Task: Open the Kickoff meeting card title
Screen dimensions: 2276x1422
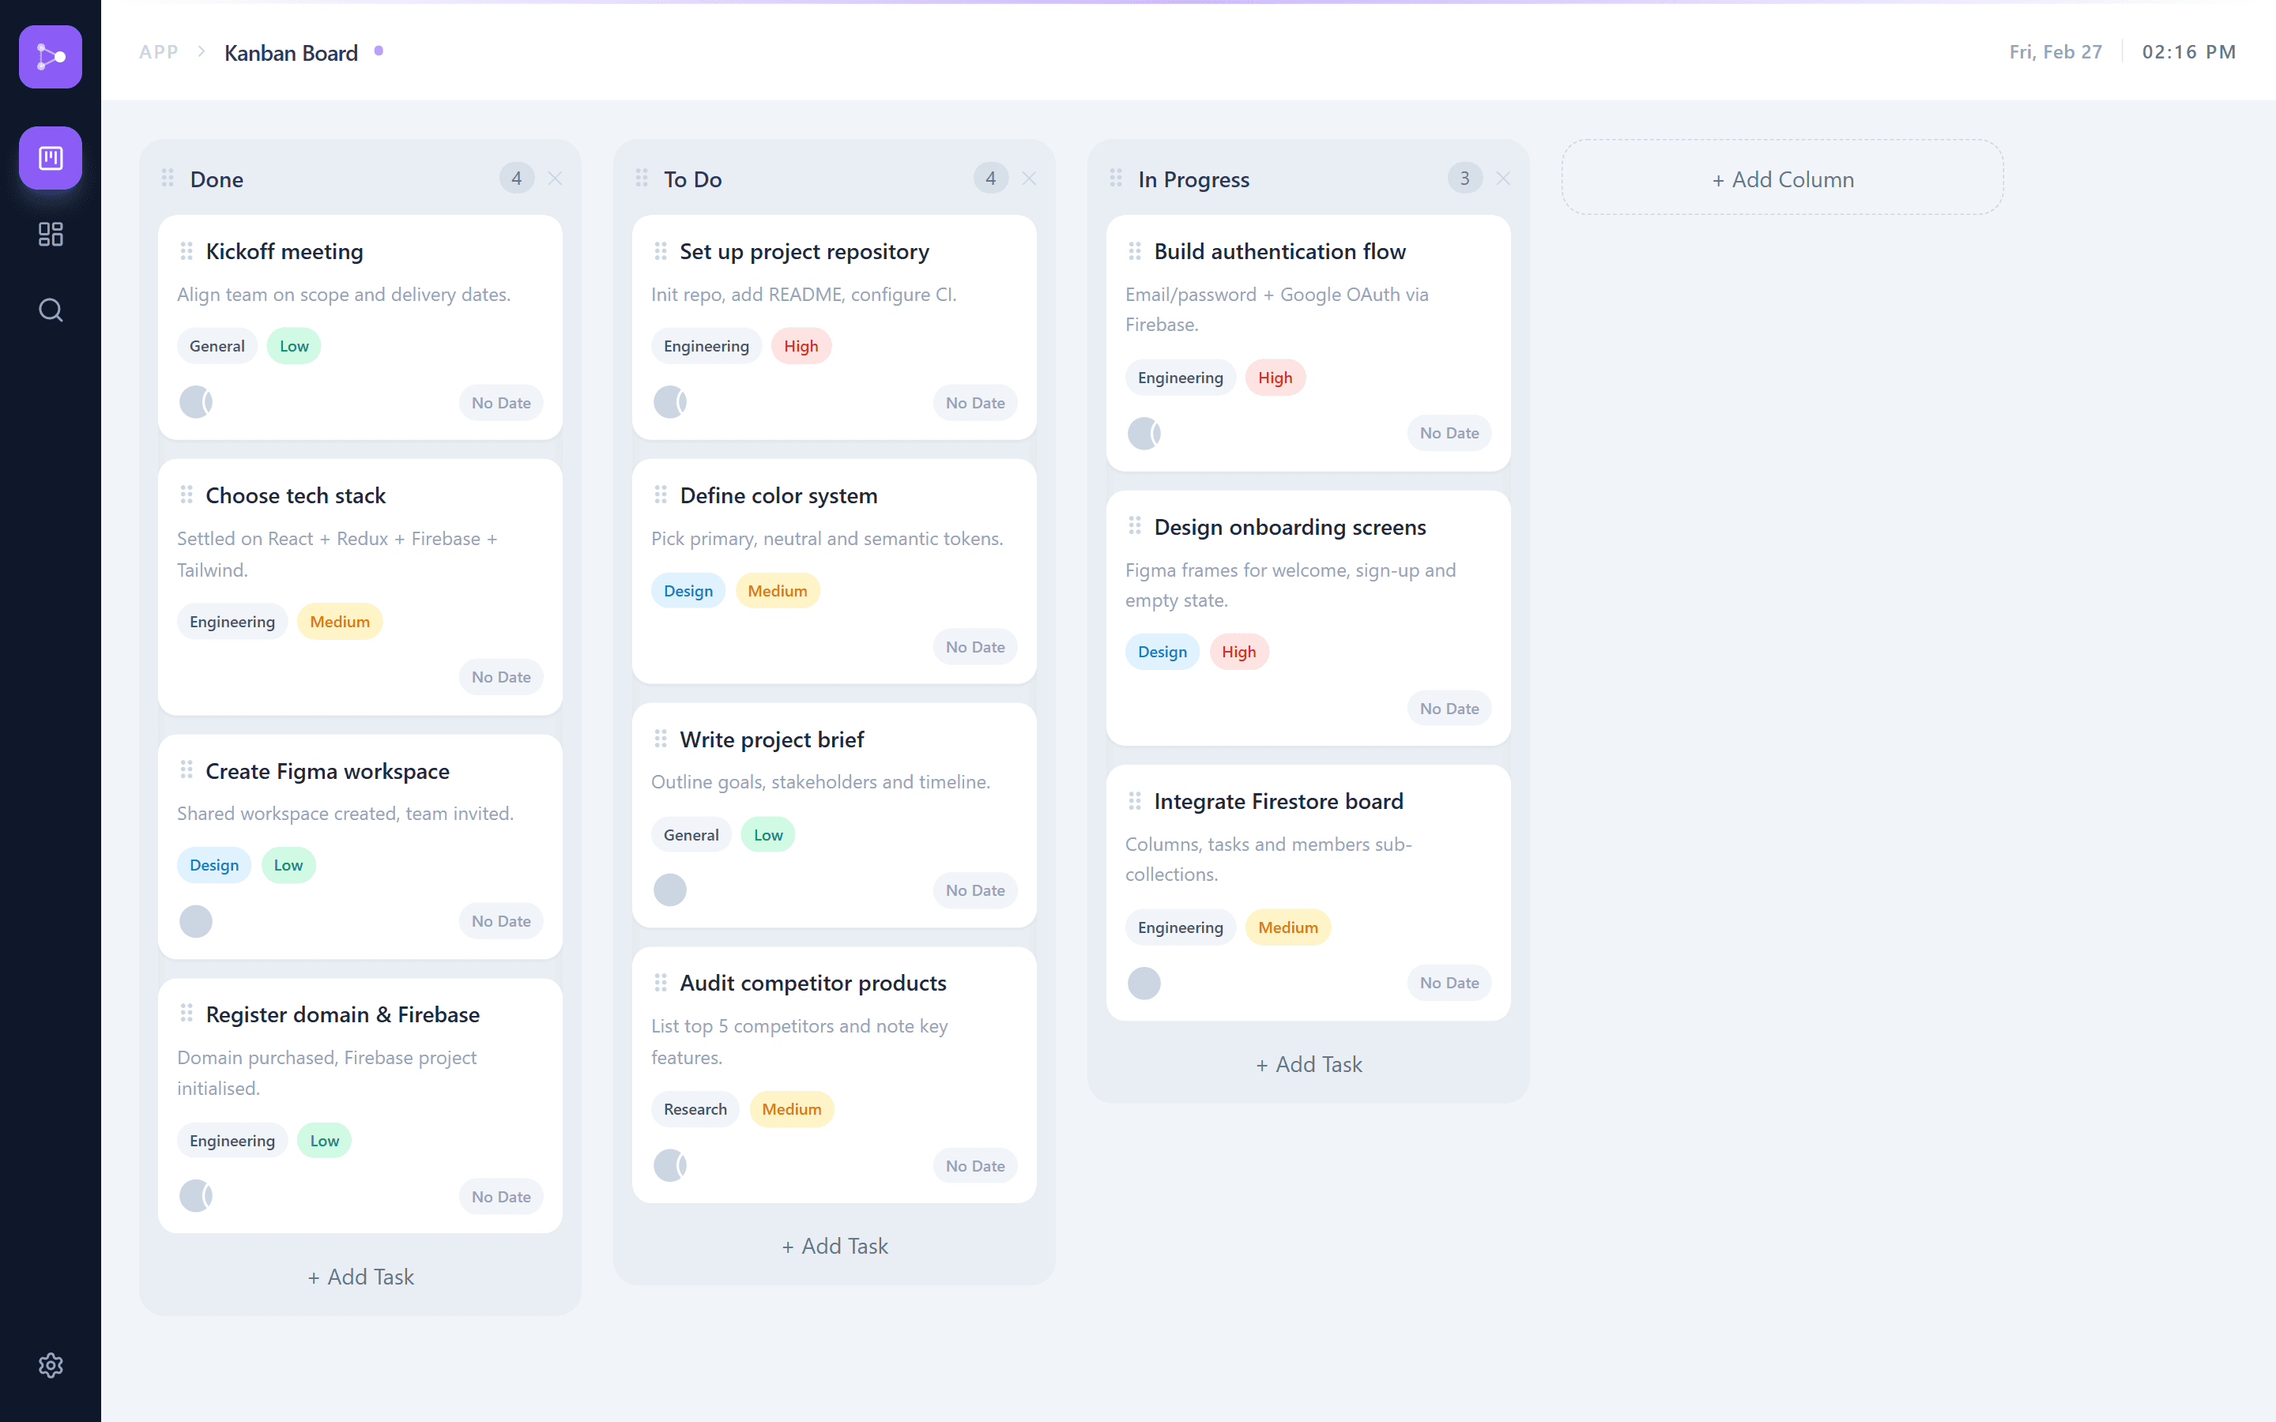Action: [284, 251]
